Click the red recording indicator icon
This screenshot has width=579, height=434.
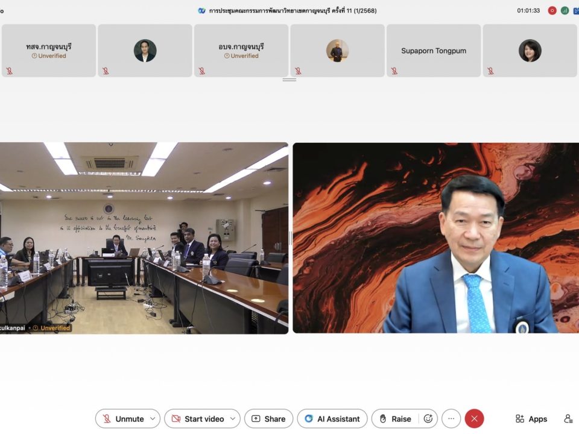click(552, 10)
